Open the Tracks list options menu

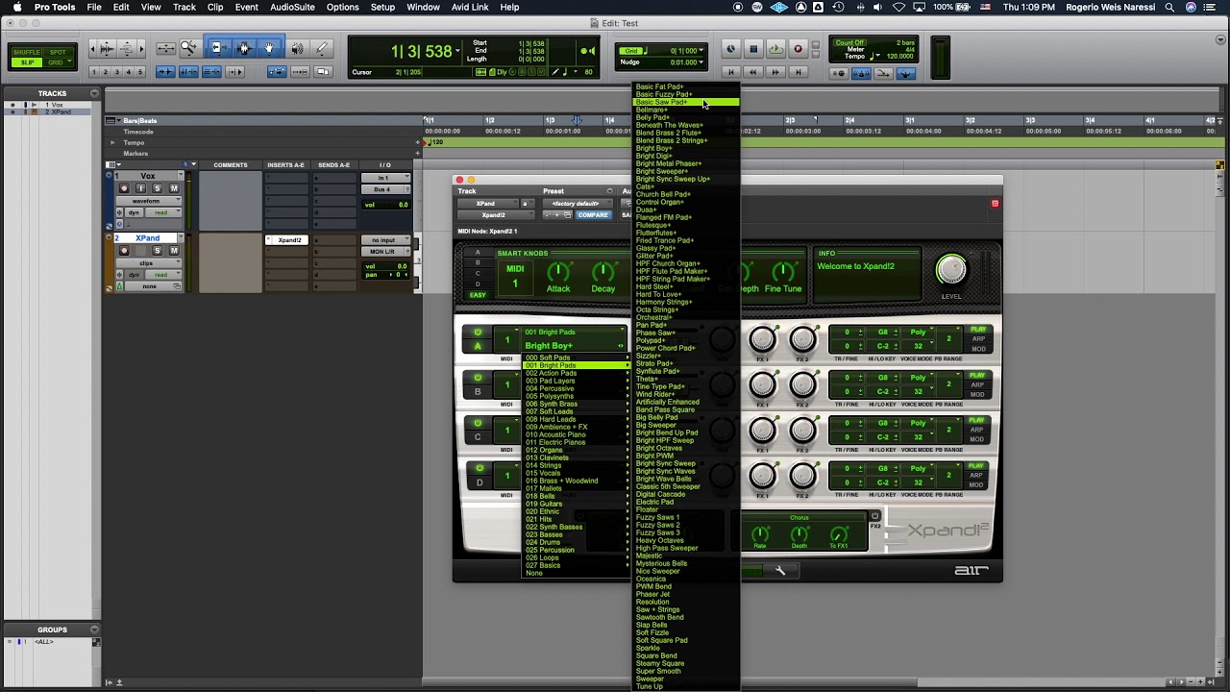click(94, 93)
